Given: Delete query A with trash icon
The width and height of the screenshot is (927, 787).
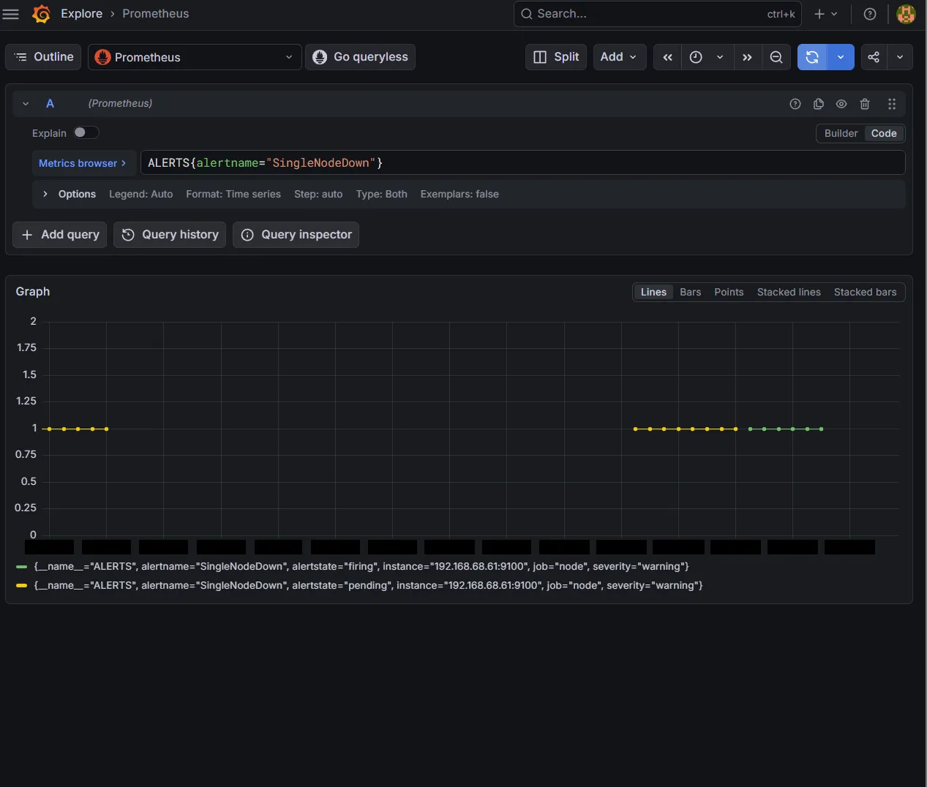Looking at the screenshot, I should [865, 104].
